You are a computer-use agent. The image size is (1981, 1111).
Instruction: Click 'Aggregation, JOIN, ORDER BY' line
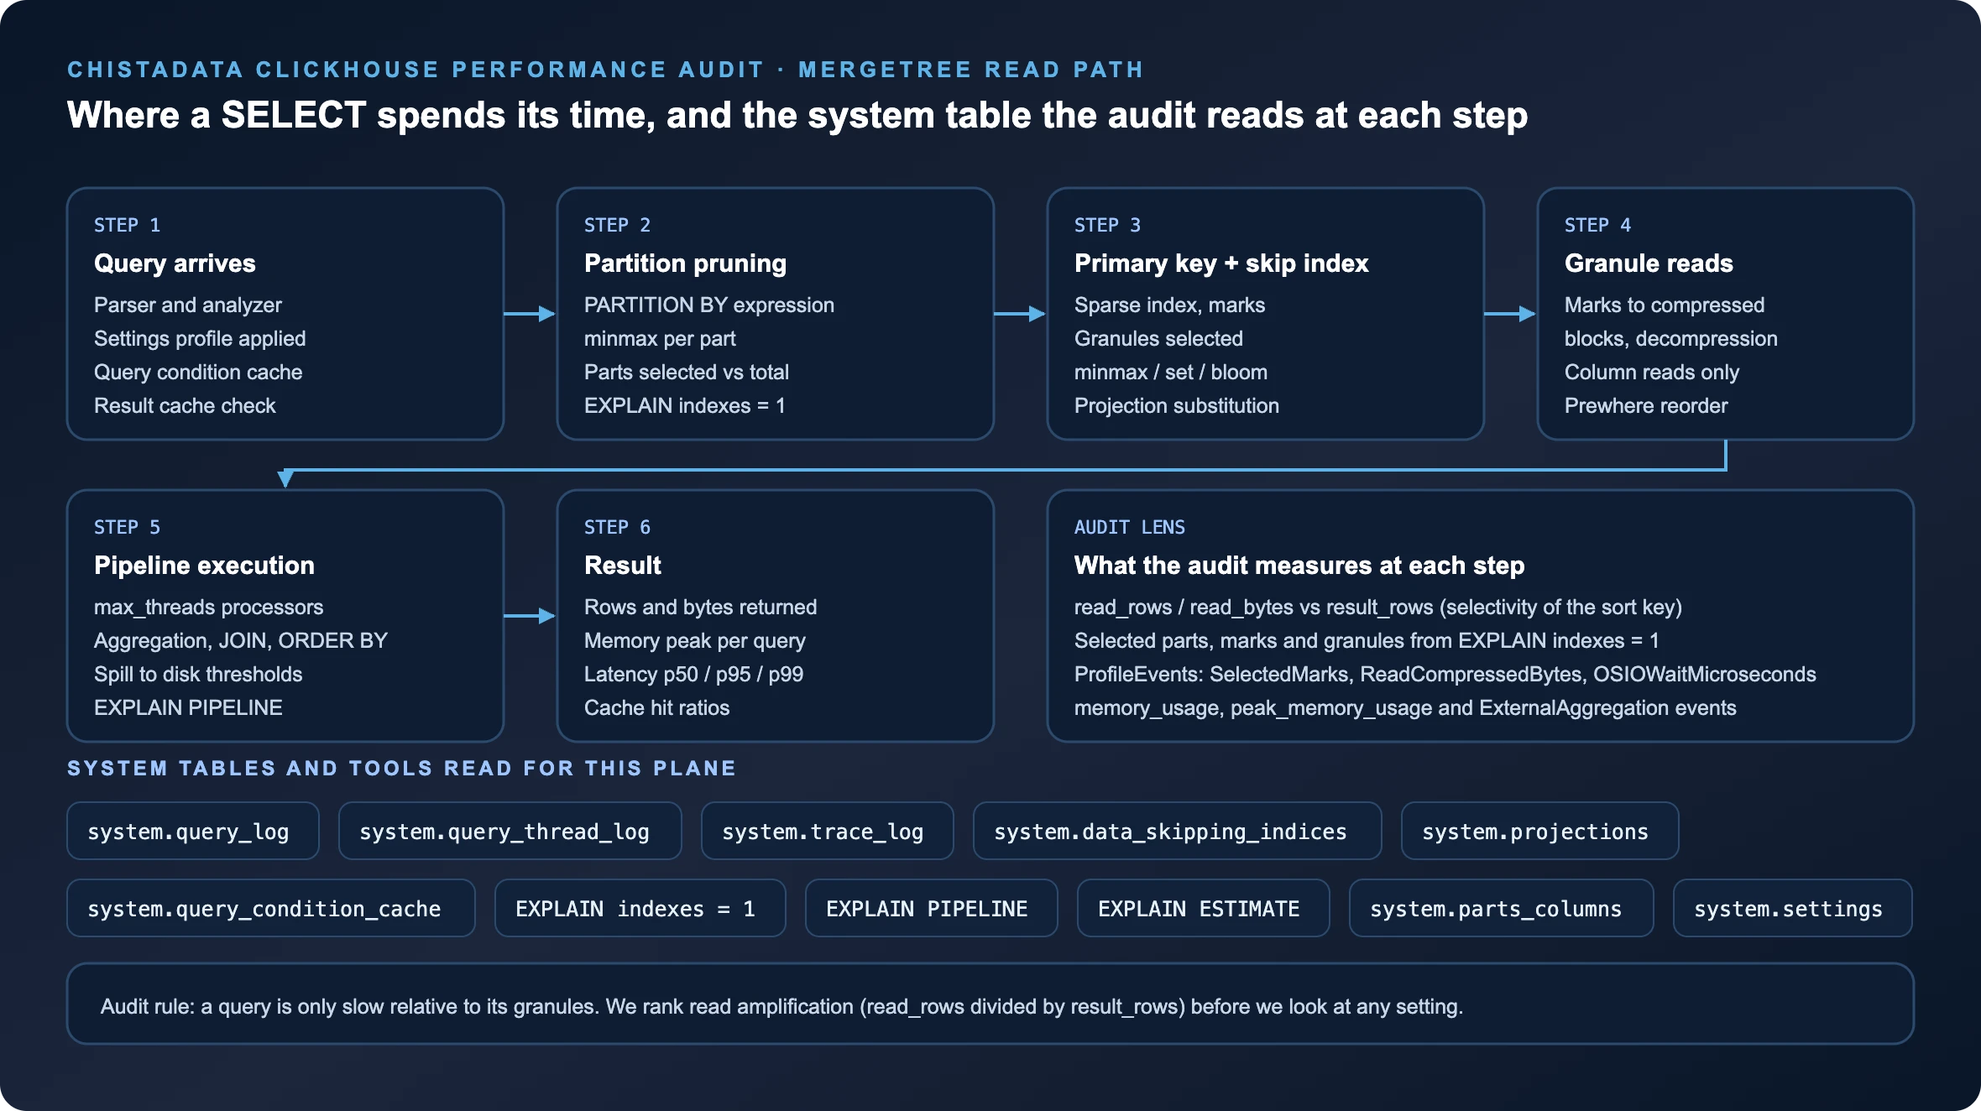pyautogui.click(x=241, y=640)
